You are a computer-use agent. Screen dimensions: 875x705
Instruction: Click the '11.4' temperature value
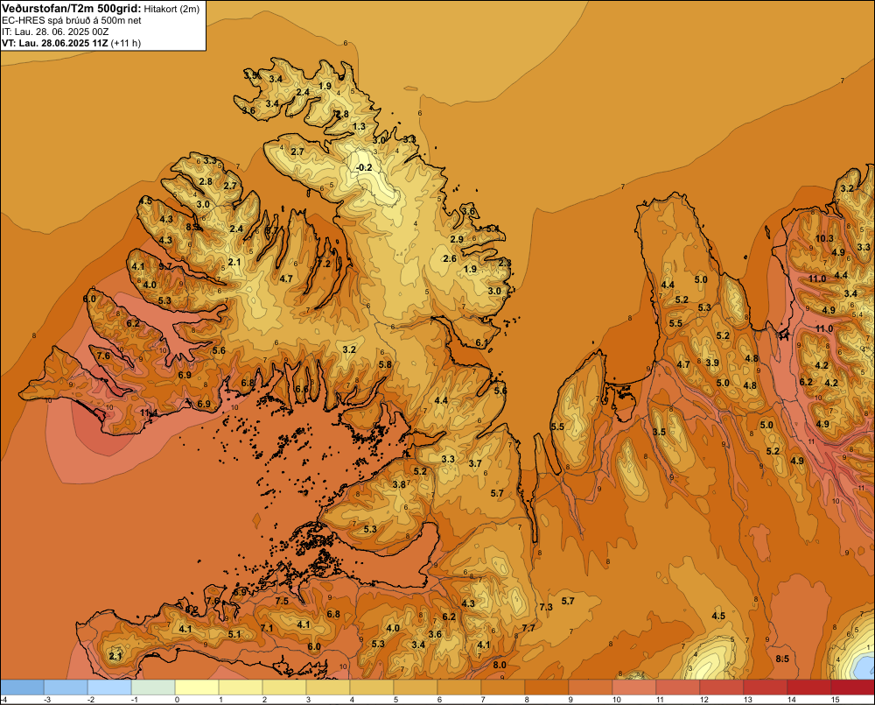149,412
